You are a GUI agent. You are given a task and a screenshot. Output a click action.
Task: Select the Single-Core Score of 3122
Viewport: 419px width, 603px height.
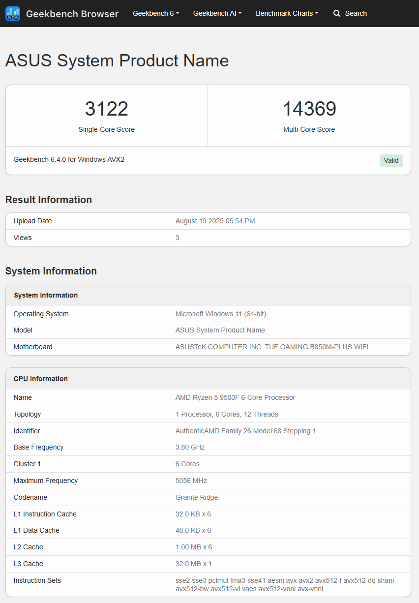click(106, 109)
